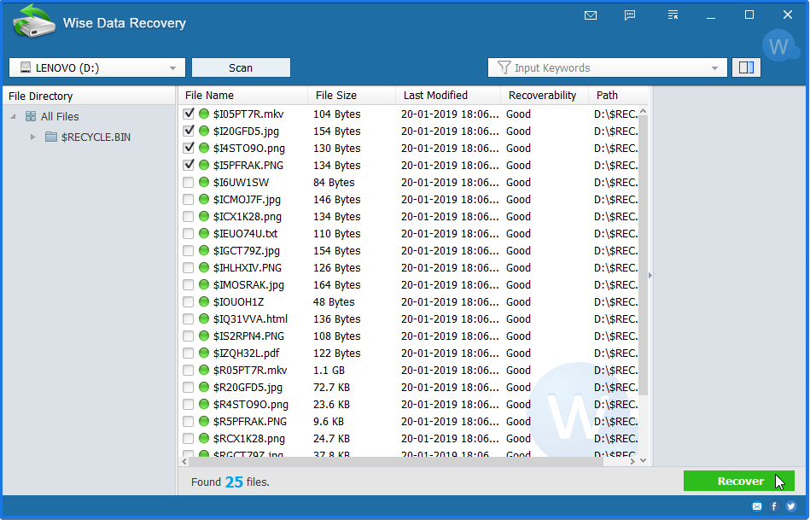Toggle the preview panel layout icon
Viewport: 810px width, 520px height.
point(746,67)
